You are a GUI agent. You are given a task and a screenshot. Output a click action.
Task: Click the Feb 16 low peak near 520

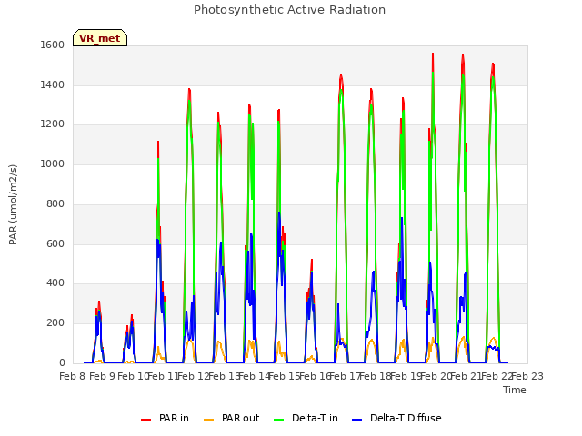[x=312, y=261]
